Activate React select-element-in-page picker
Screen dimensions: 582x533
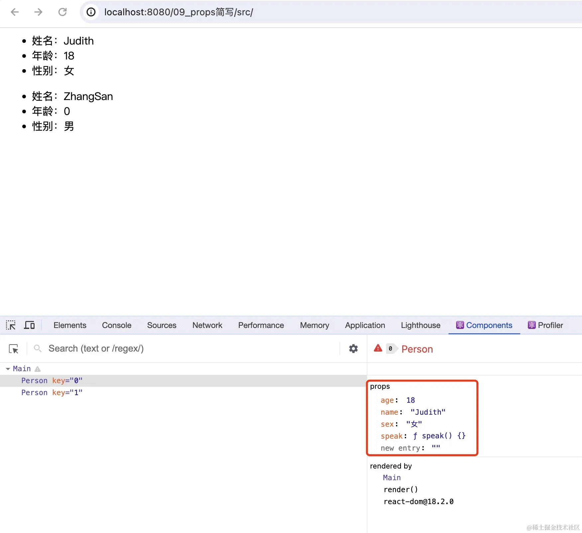pyautogui.click(x=14, y=349)
